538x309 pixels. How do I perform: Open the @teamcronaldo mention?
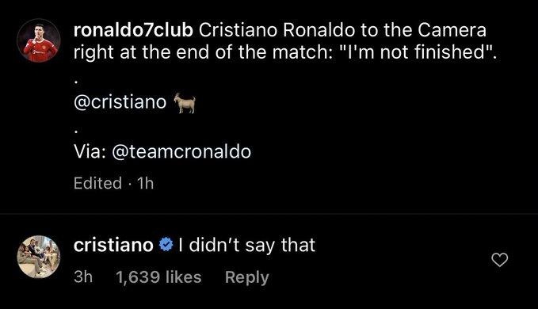pos(181,152)
